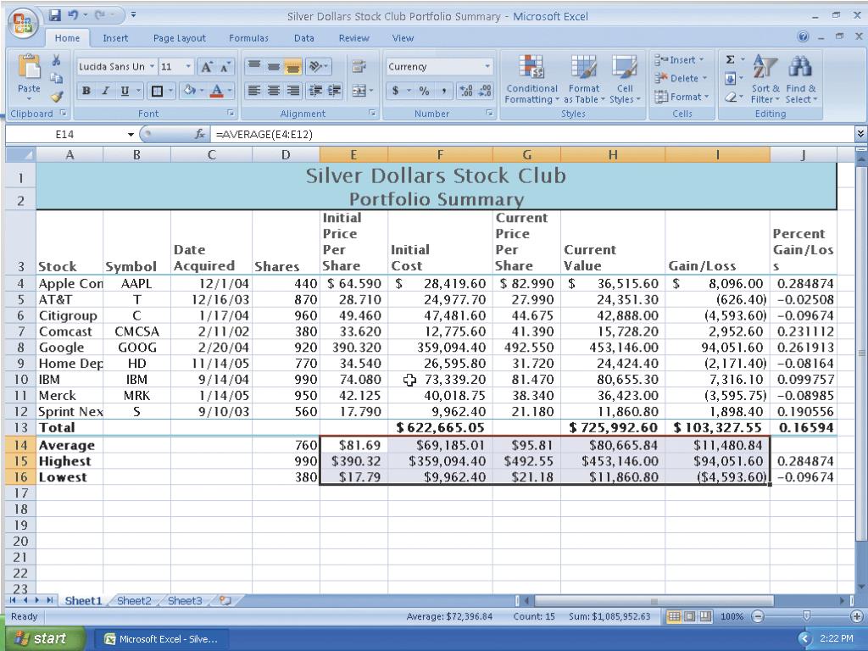Open Excel Help question mark icon
Viewport: 868px width, 651px height.
(x=804, y=37)
